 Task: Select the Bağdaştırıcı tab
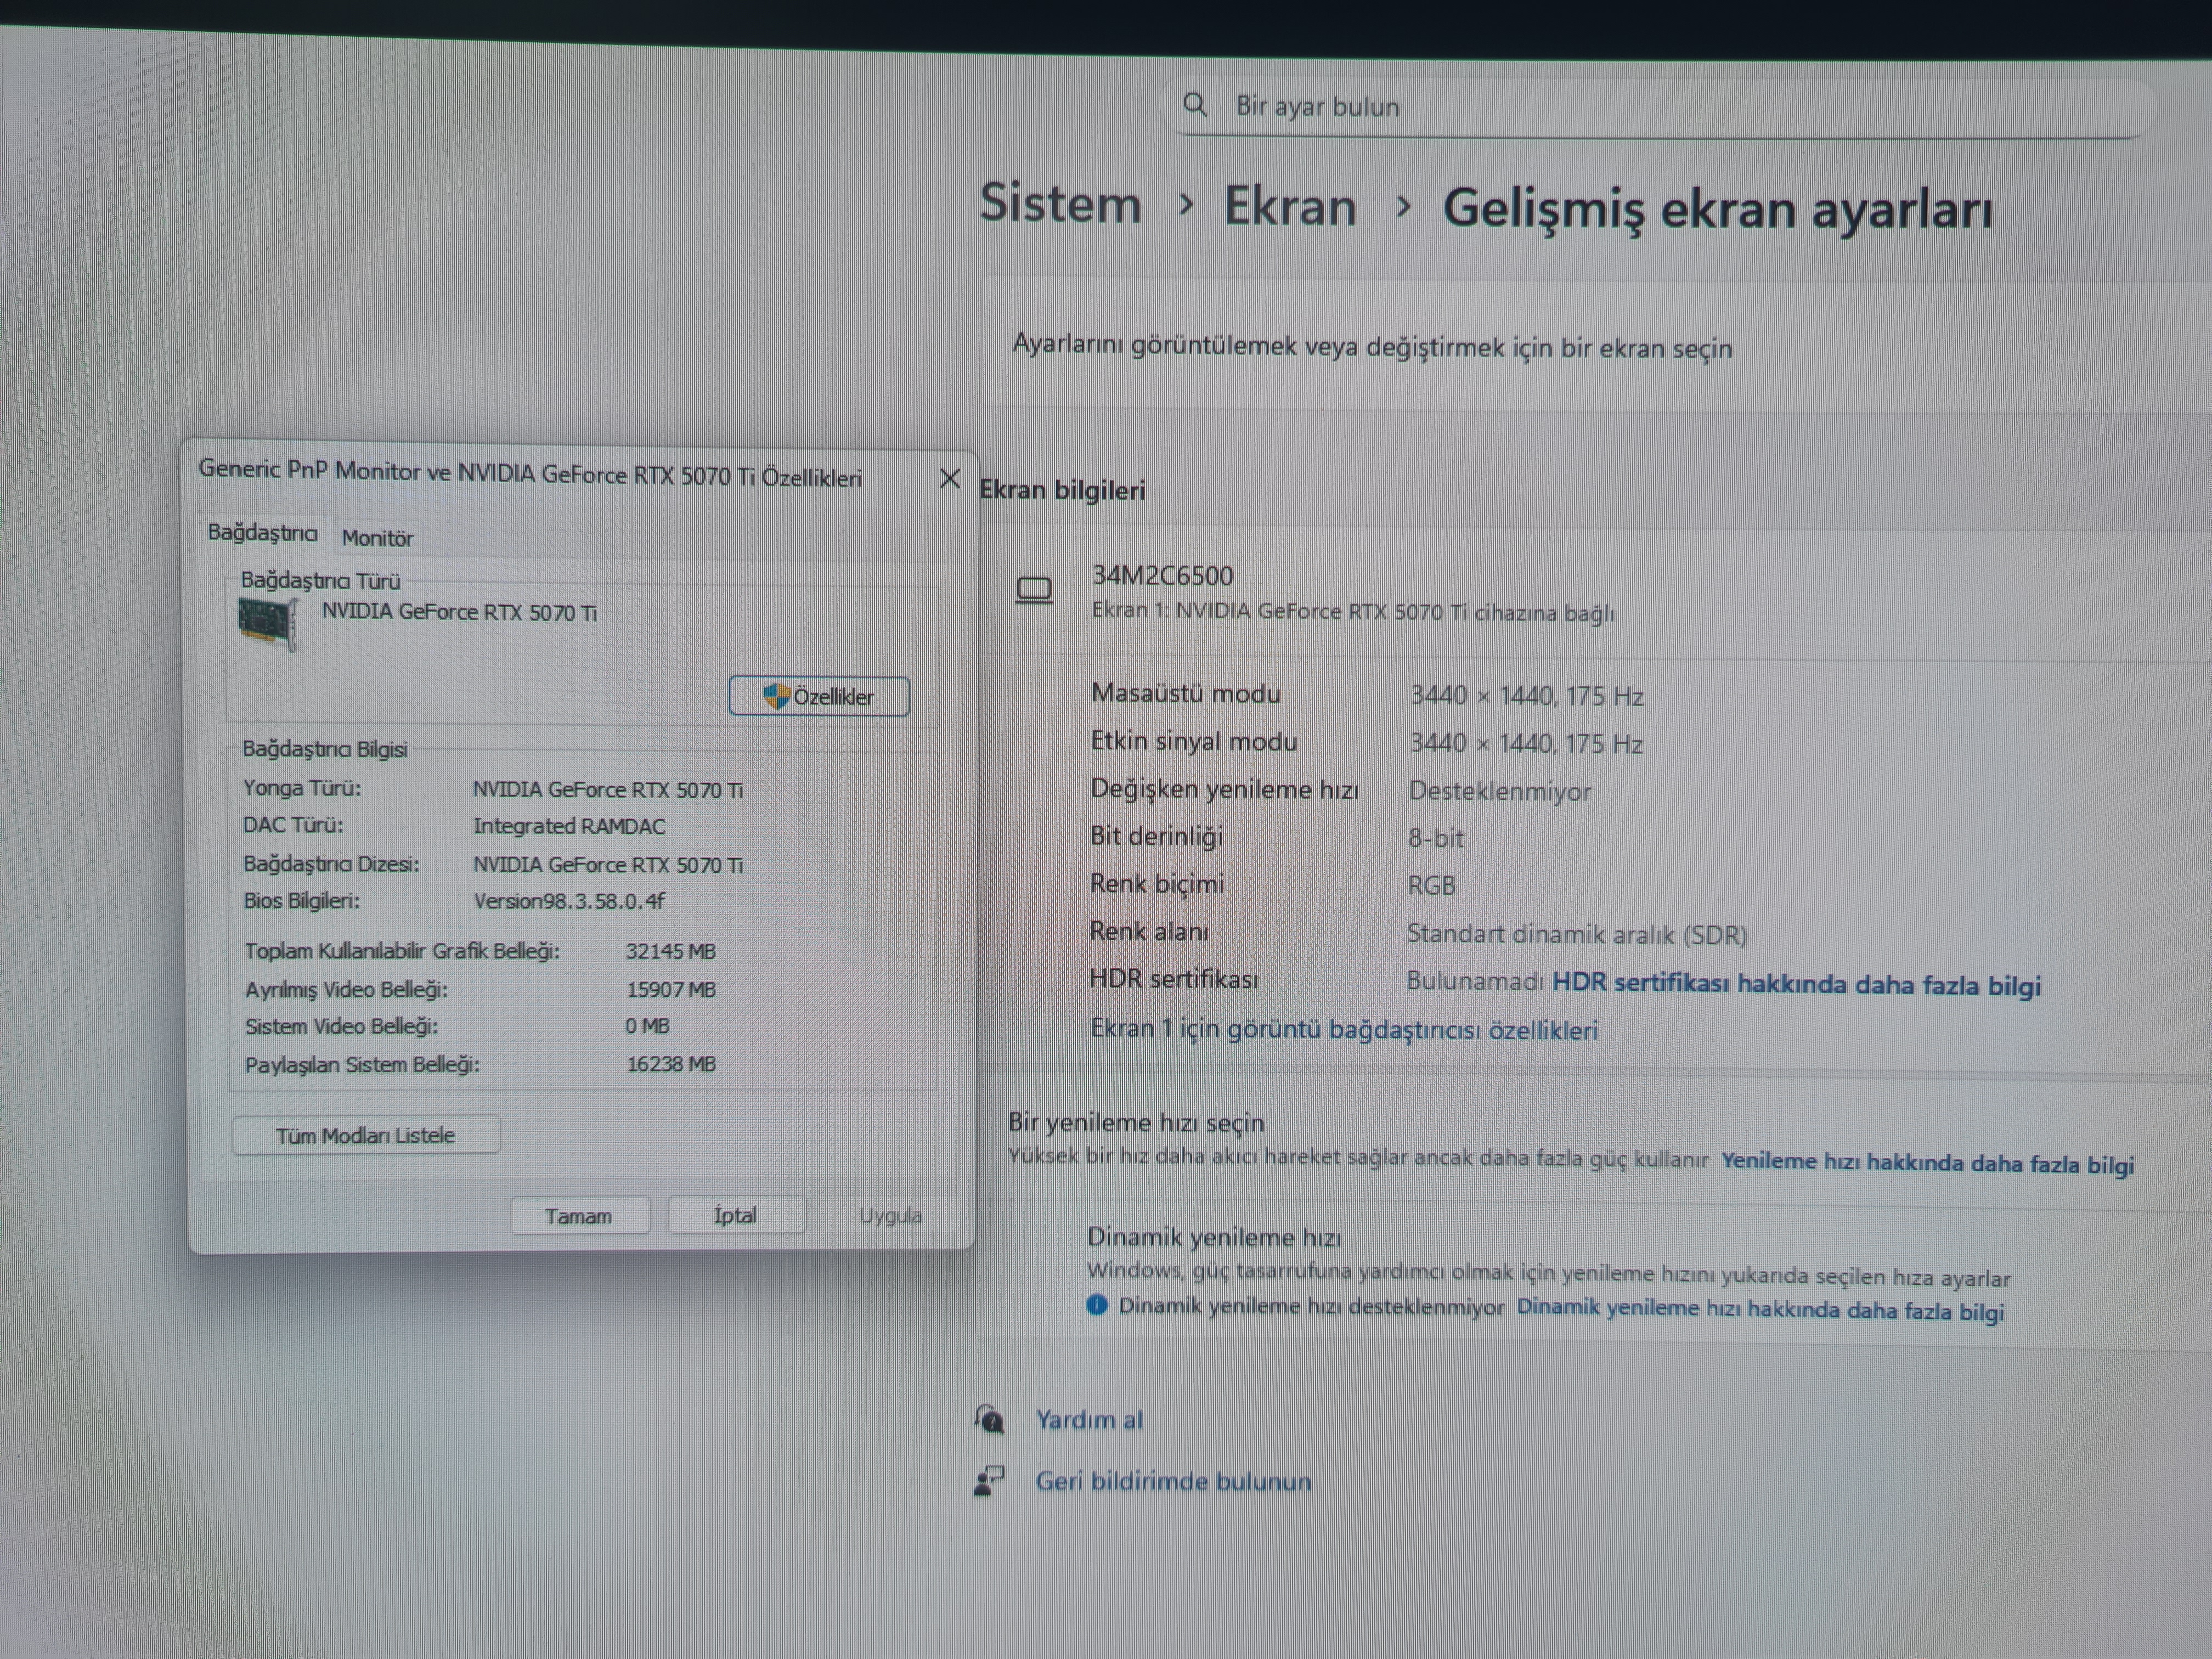pos(262,533)
